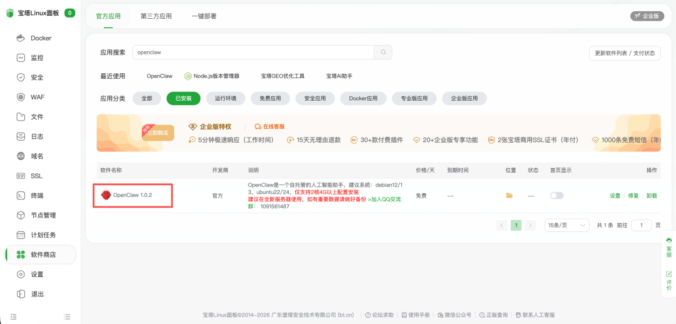The width and height of the screenshot is (676, 324).
Task: Open the 域名 globe icon
Action: pos(21,156)
